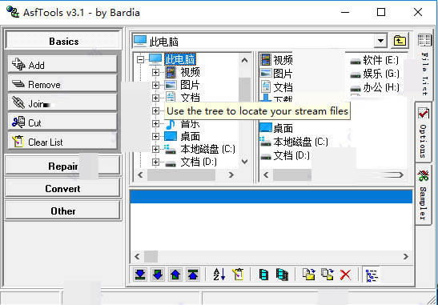Click the tree's vertical scrollbar down arrow
Viewport: 438px width, 305px height.
point(244,162)
